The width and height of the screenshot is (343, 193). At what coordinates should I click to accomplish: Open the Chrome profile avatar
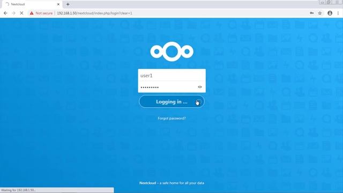(x=330, y=13)
